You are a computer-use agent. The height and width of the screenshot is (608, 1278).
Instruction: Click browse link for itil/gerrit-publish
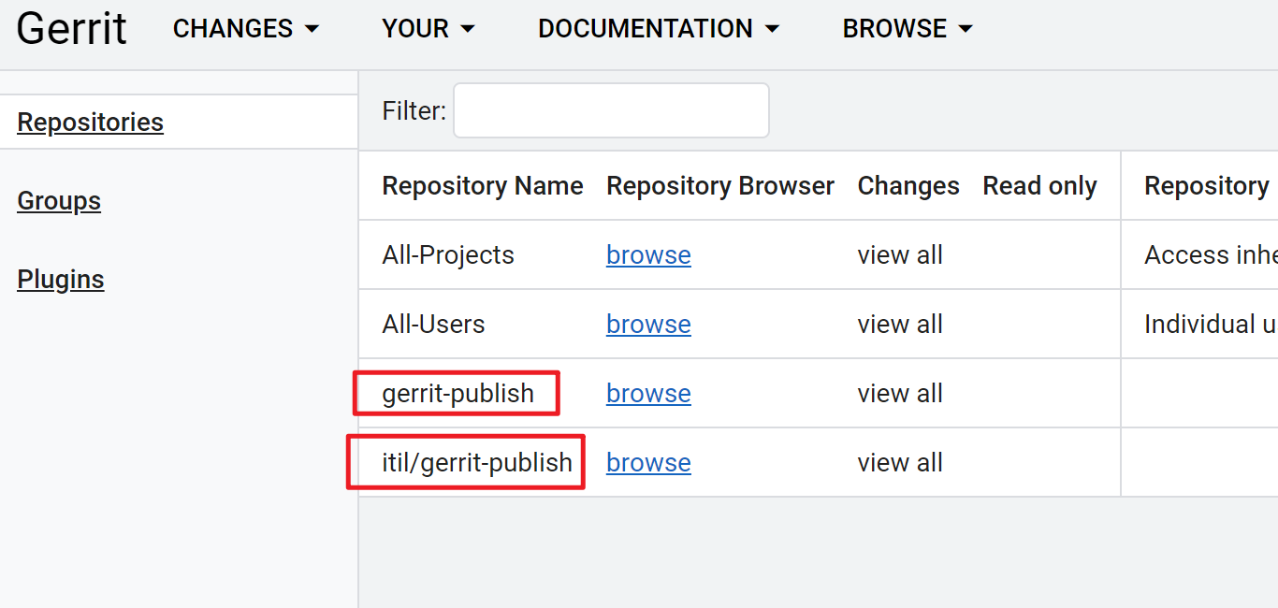click(x=648, y=463)
